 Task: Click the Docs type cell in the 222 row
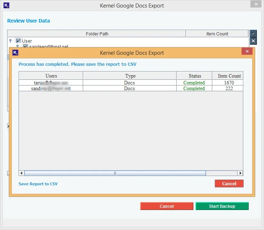tap(130, 88)
